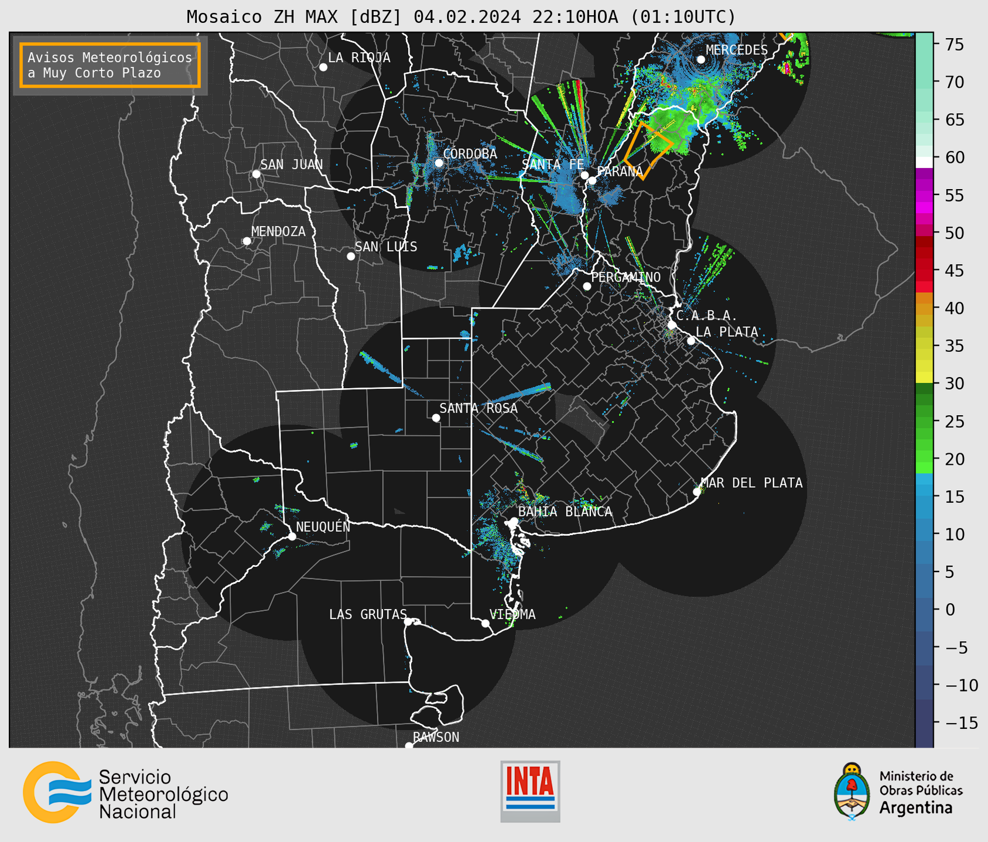Click the 'MERCEDES' map label

tap(737, 50)
